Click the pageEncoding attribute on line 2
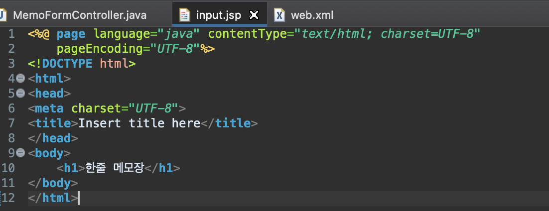549x211 pixels. click(x=100, y=49)
